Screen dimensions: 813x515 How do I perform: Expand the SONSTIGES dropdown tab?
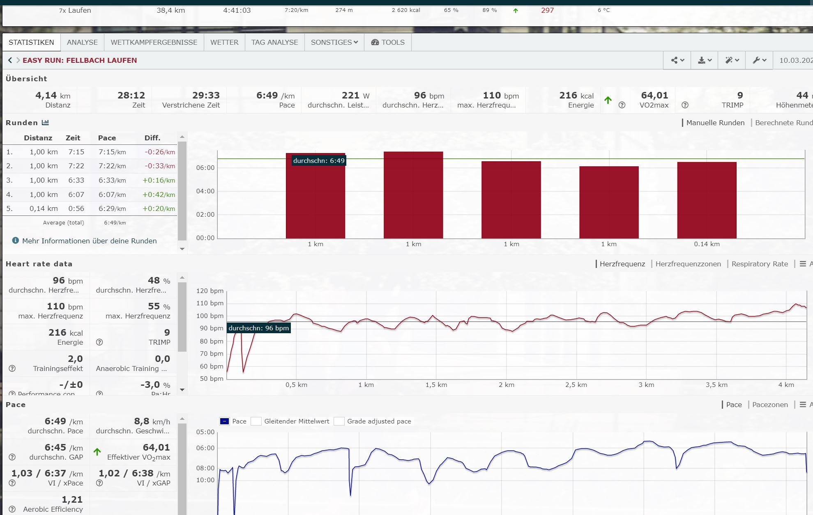coord(334,42)
